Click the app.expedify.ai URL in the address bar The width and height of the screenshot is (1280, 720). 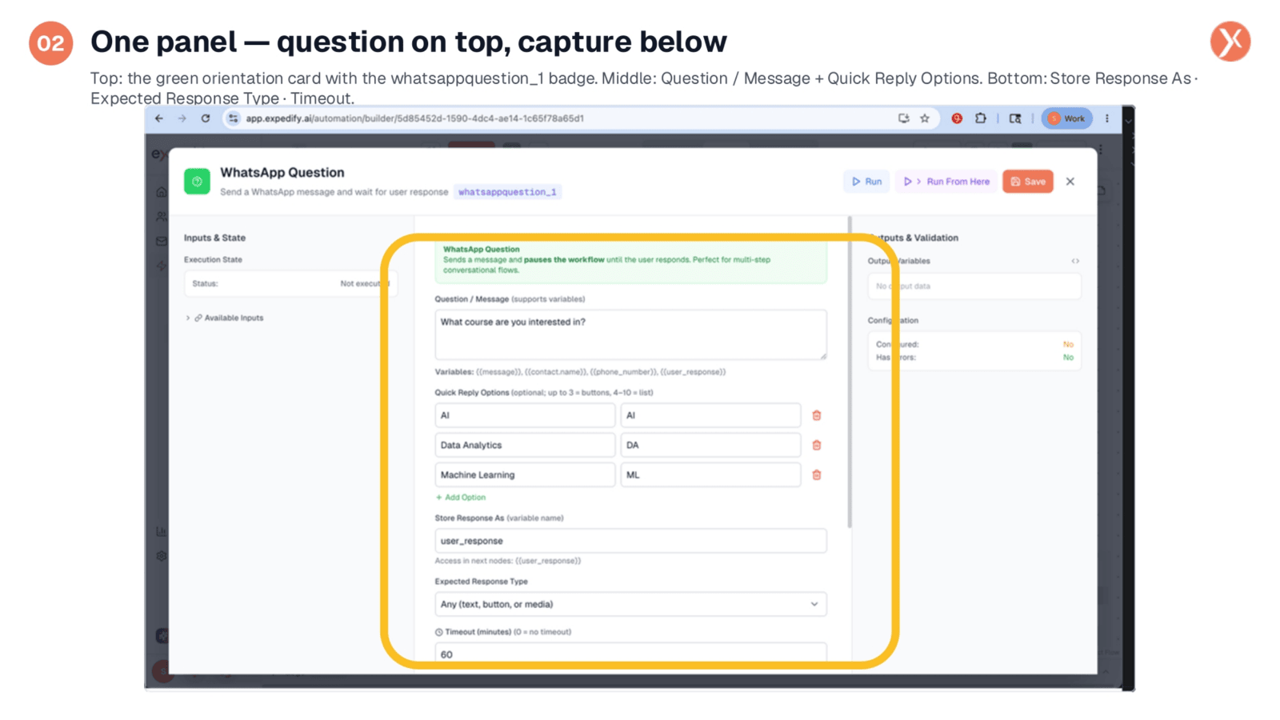(x=414, y=118)
